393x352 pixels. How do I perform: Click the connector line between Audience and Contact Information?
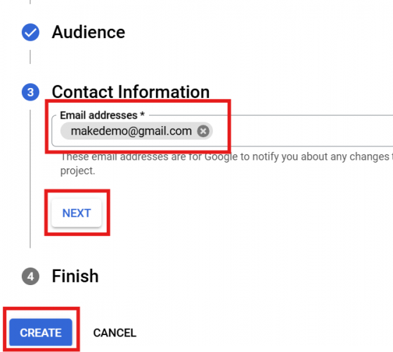pyautogui.click(x=30, y=57)
